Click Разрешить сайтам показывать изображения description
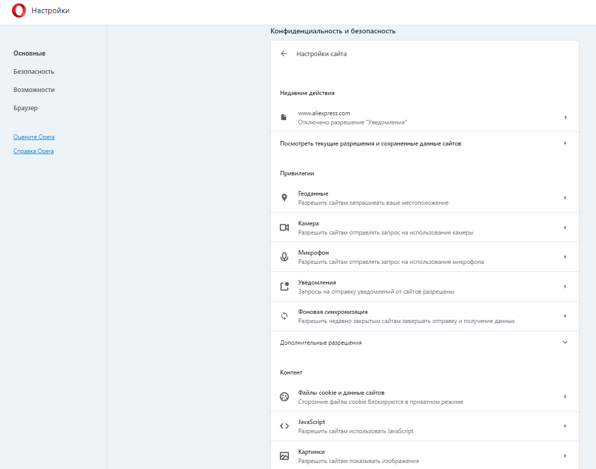This screenshot has height=469, width=596. [x=359, y=461]
